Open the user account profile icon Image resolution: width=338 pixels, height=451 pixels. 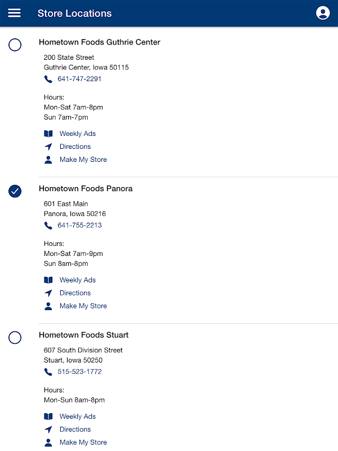pyautogui.click(x=323, y=13)
